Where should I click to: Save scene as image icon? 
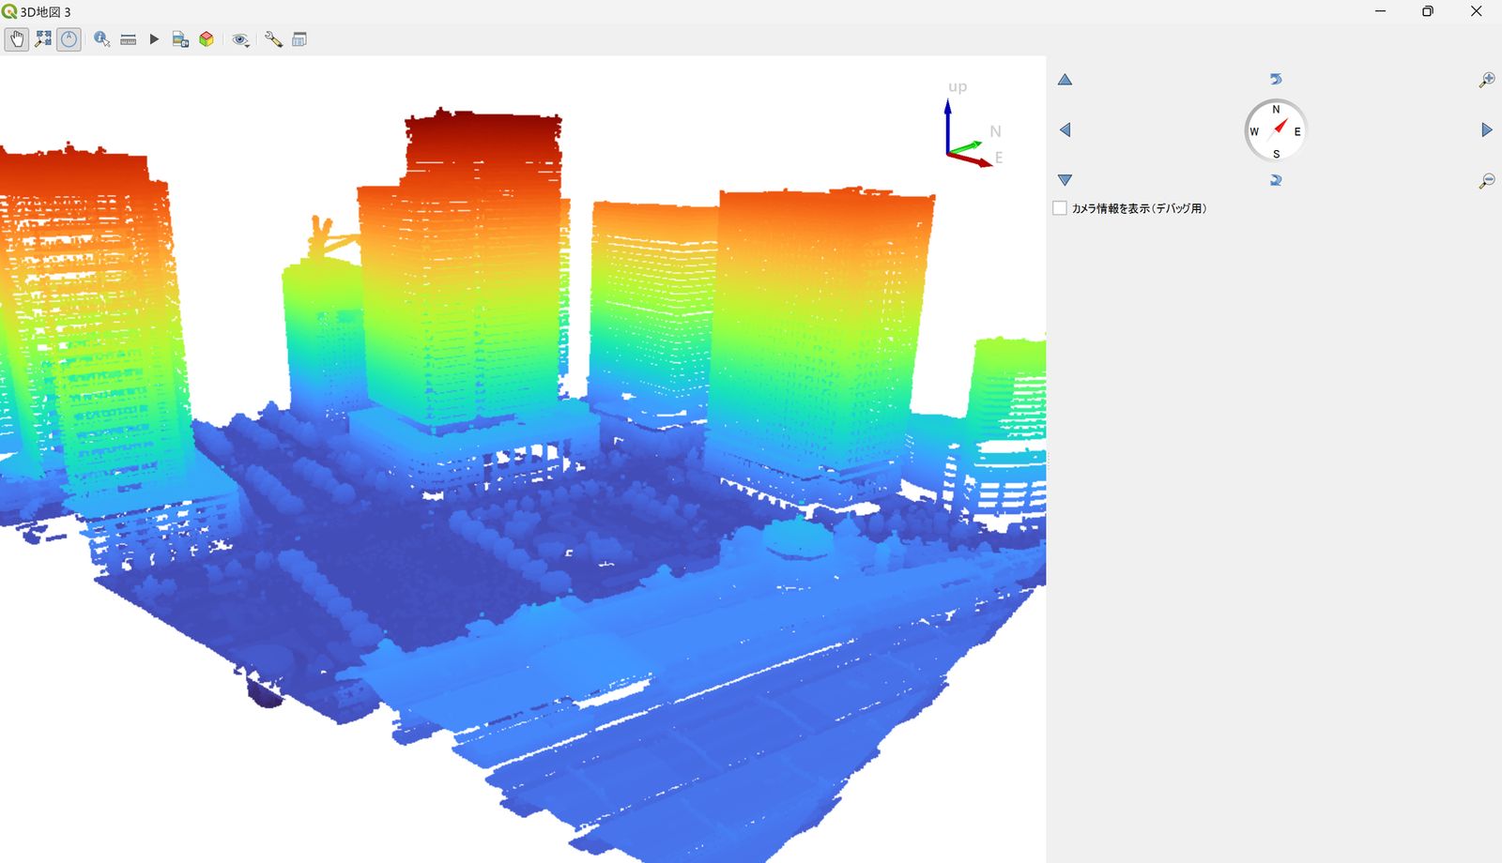180,39
